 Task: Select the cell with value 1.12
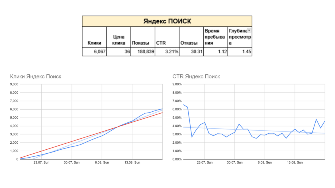(x=216, y=52)
